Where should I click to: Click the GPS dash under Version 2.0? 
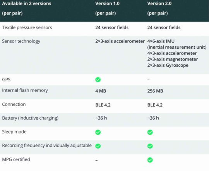149,80
